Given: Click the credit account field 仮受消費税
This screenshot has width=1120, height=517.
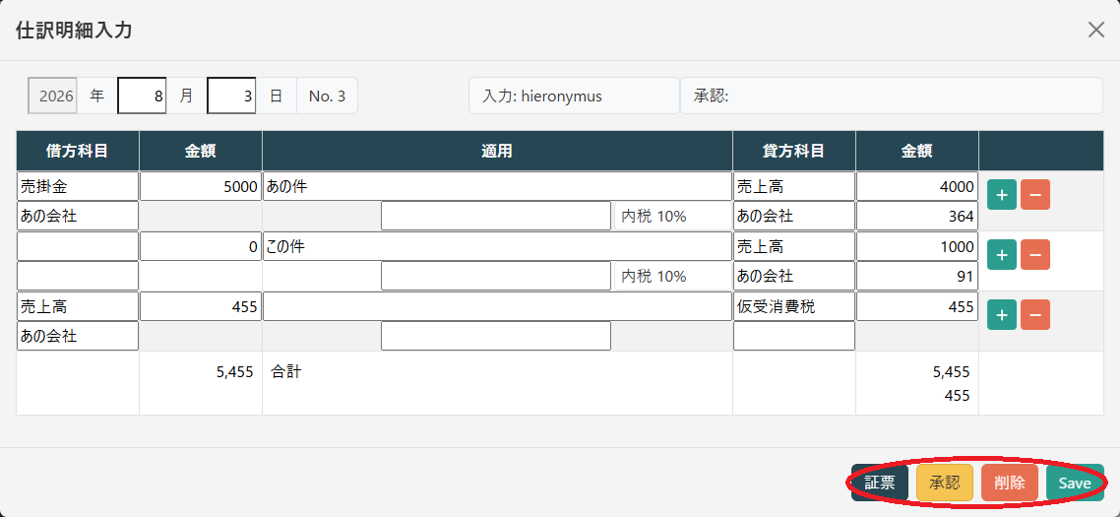Looking at the screenshot, I should pos(793,306).
